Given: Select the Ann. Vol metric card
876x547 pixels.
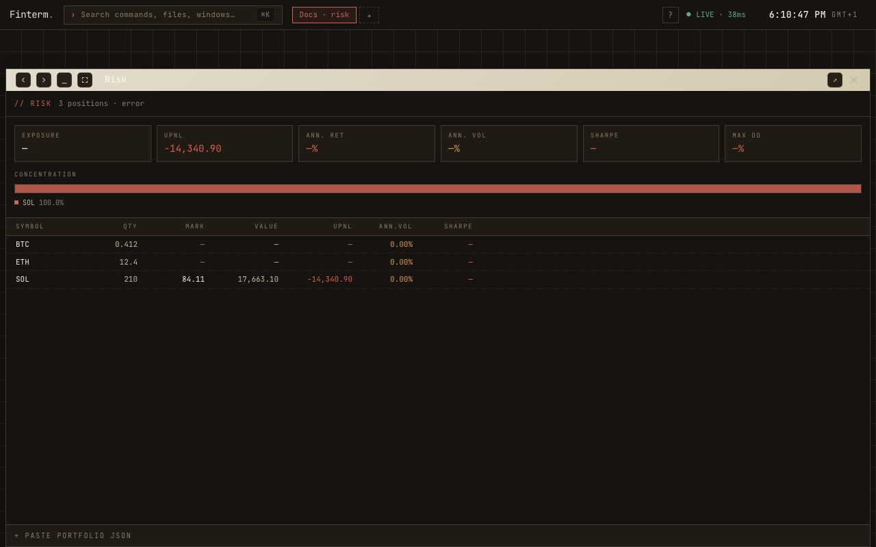Looking at the screenshot, I should (509, 144).
